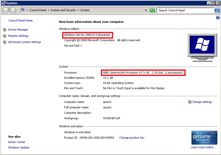
Task: Click the WORKGROUP value
Action: pyautogui.click(x=112, y=118)
